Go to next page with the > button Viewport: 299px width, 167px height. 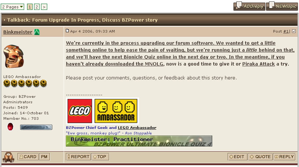coord(44,7)
